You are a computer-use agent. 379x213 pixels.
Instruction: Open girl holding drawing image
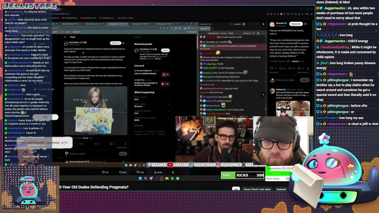95,111
